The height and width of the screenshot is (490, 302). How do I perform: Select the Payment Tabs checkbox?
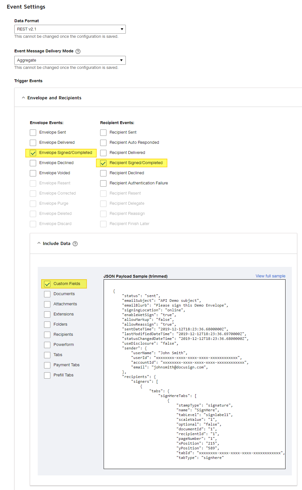click(x=47, y=365)
